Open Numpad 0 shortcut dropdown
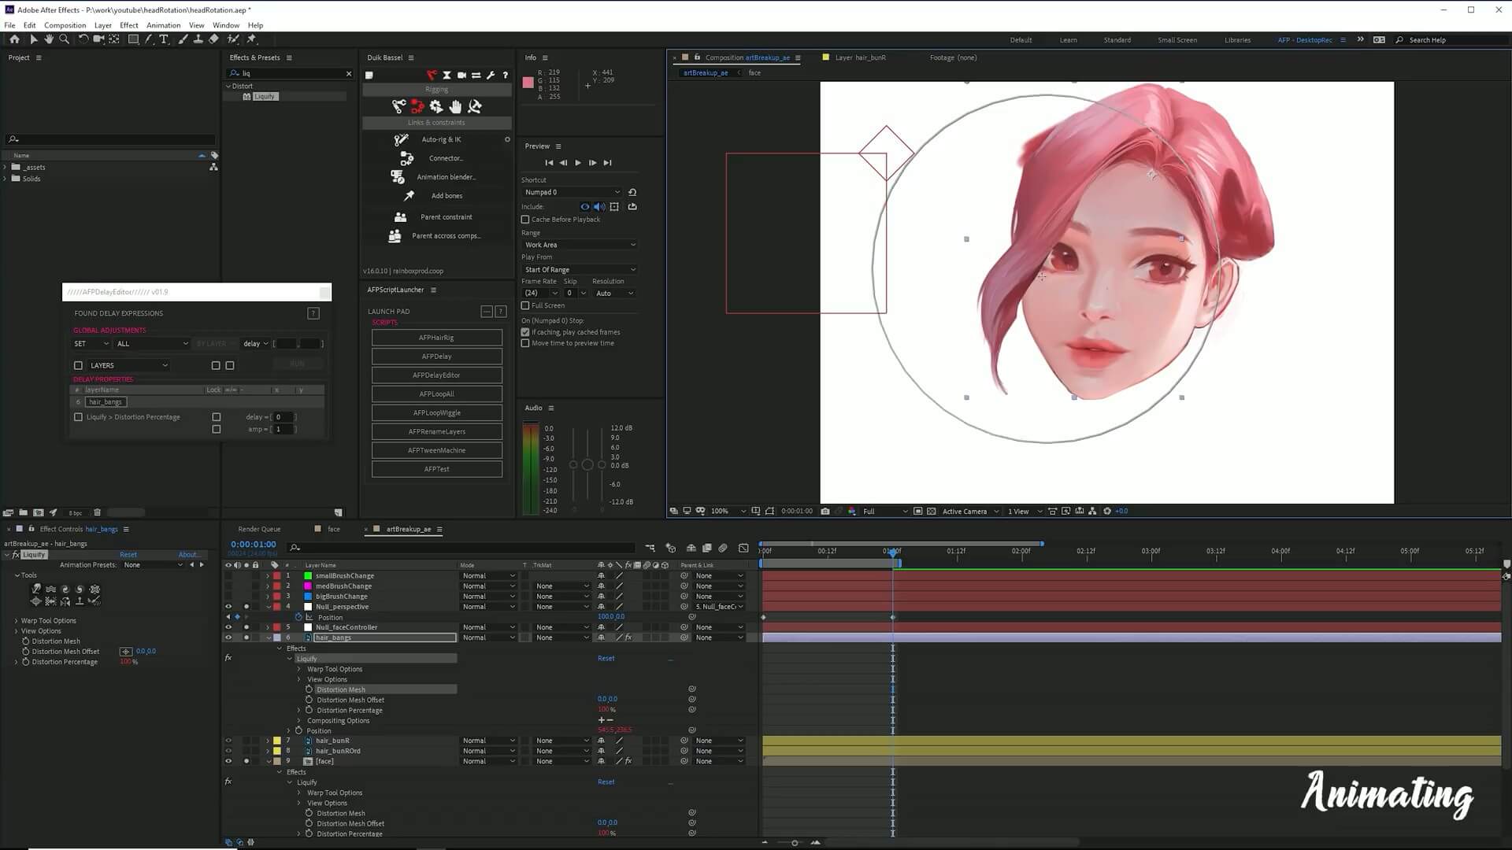 573,192
